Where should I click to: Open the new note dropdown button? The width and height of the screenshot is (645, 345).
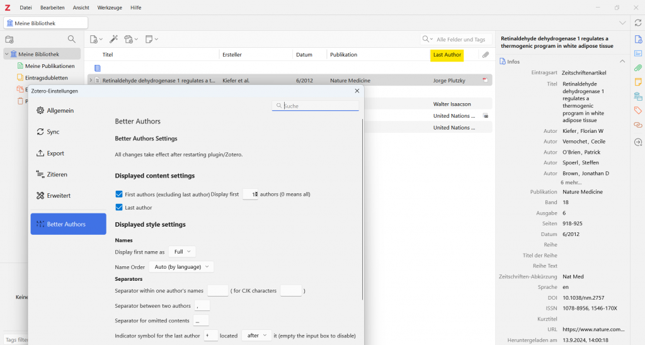(x=151, y=40)
